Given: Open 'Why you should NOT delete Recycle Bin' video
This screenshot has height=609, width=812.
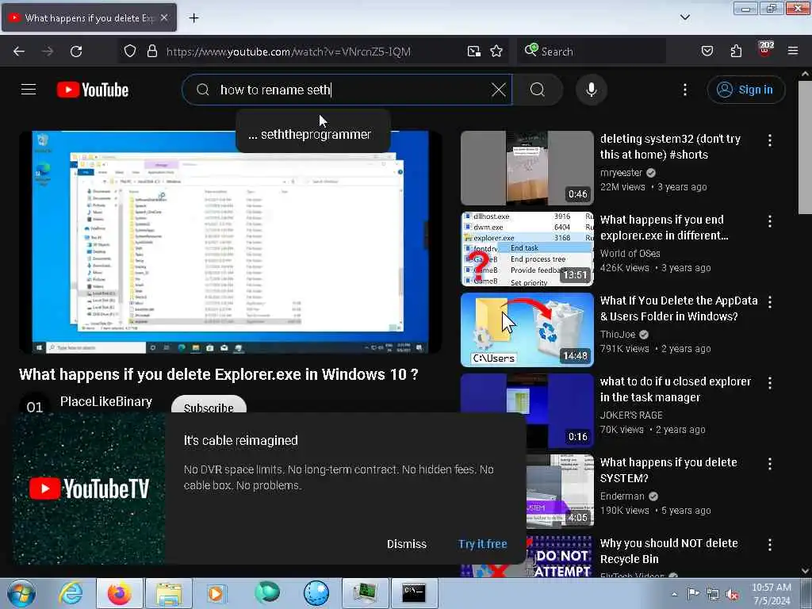Looking at the screenshot, I should [x=668, y=551].
